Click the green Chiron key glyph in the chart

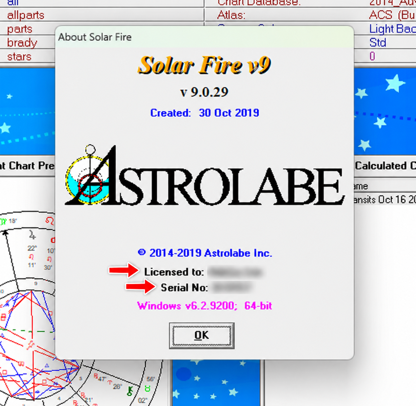[130, 391]
